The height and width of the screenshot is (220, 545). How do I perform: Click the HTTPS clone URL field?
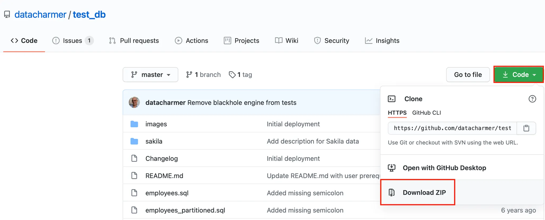[x=452, y=128]
